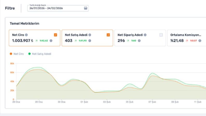The height and width of the screenshot is (116, 206).
Task: Click info icon beside Net Sipariş Adedi title
Action: 145,35
